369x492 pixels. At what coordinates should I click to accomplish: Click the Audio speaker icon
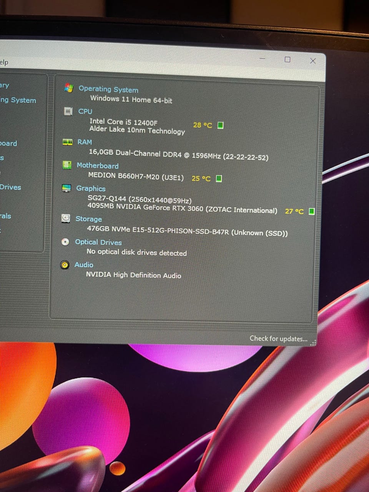point(65,265)
